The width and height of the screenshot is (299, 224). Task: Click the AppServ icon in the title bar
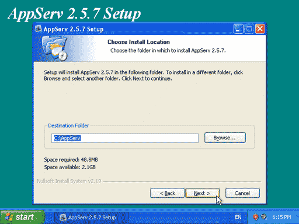[38, 29]
